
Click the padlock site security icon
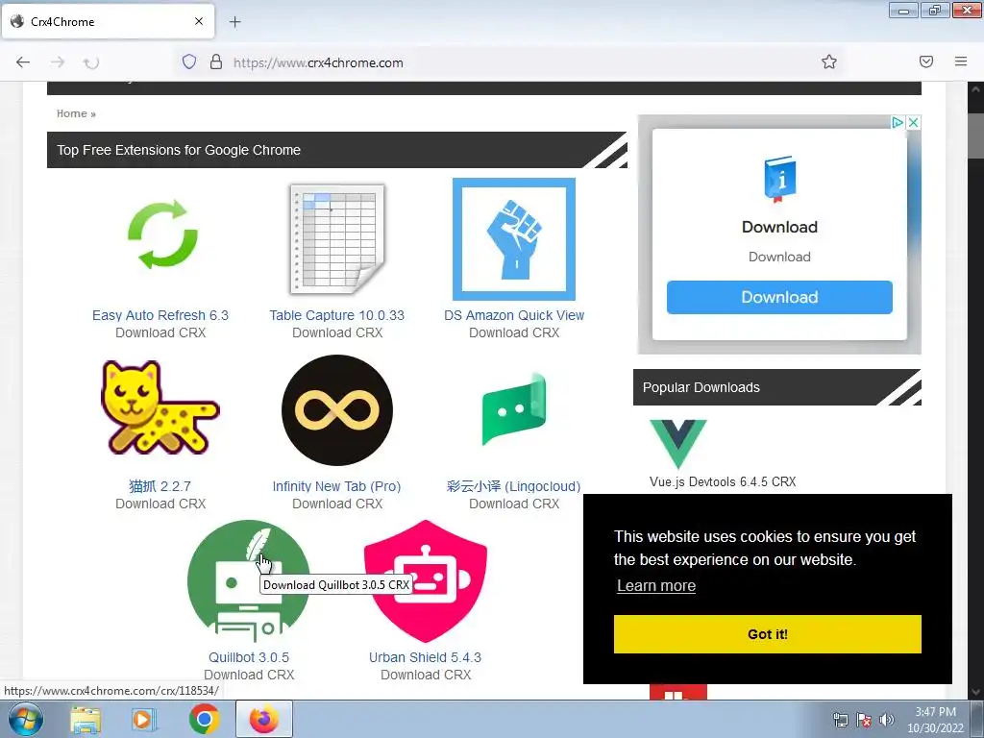click(216, 61)
